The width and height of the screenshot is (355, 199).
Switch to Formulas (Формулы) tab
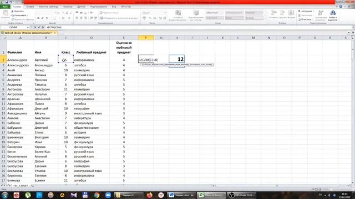coord(68,7)
